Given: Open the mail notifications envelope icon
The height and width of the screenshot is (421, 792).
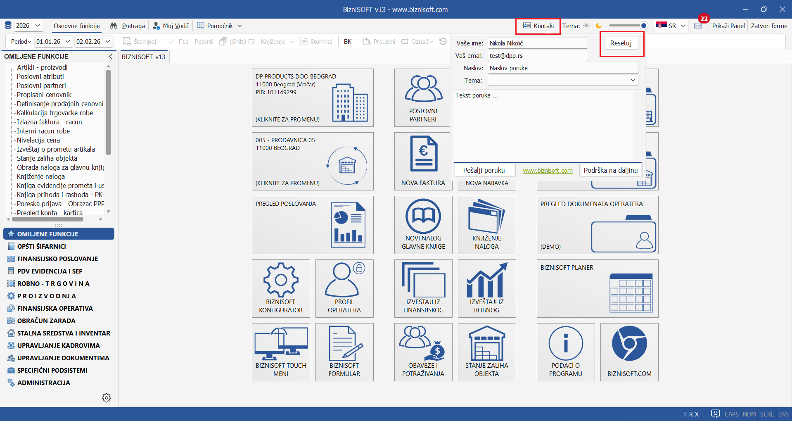Looking at the screenshot, I should (698, 26).
